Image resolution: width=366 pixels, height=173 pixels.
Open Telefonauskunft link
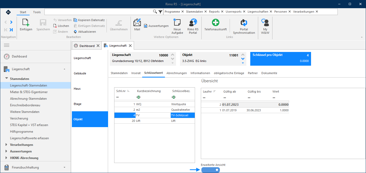[x=216, y=25]
